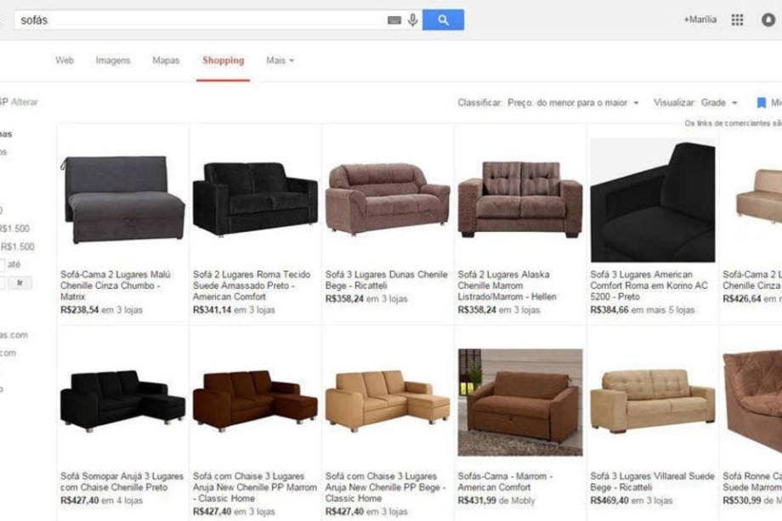
Task: Click the Alterar location link
Action: (25, 102)
